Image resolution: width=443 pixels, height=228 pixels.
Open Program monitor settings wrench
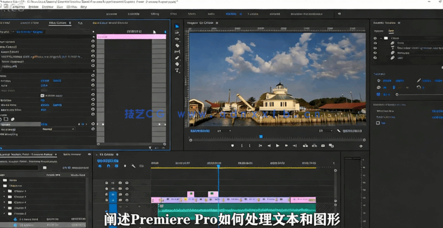339,131
